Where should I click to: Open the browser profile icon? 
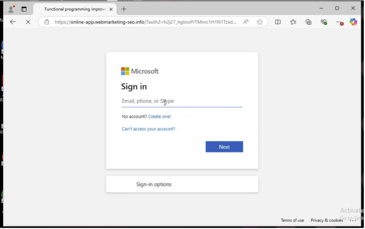11,9
